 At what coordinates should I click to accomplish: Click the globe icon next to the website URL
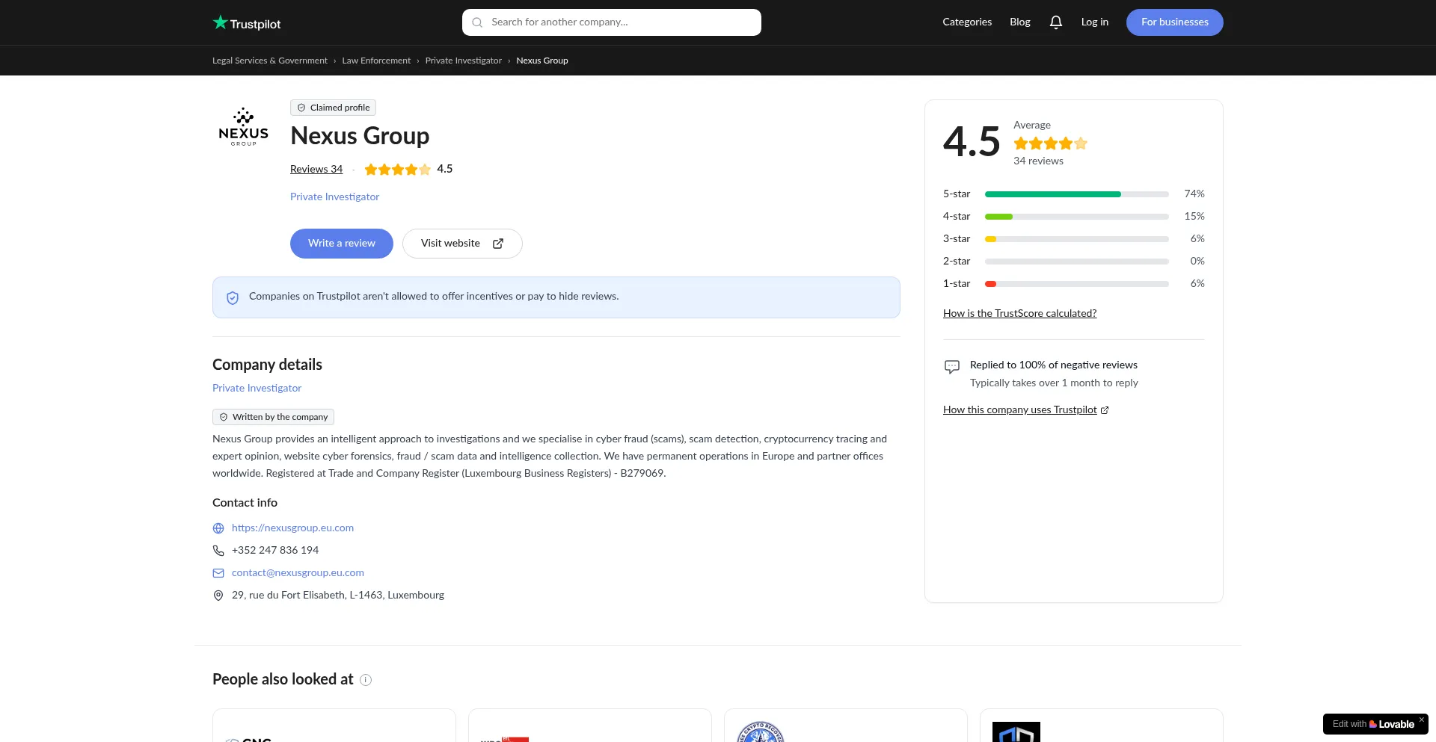[x=218, y=528]
